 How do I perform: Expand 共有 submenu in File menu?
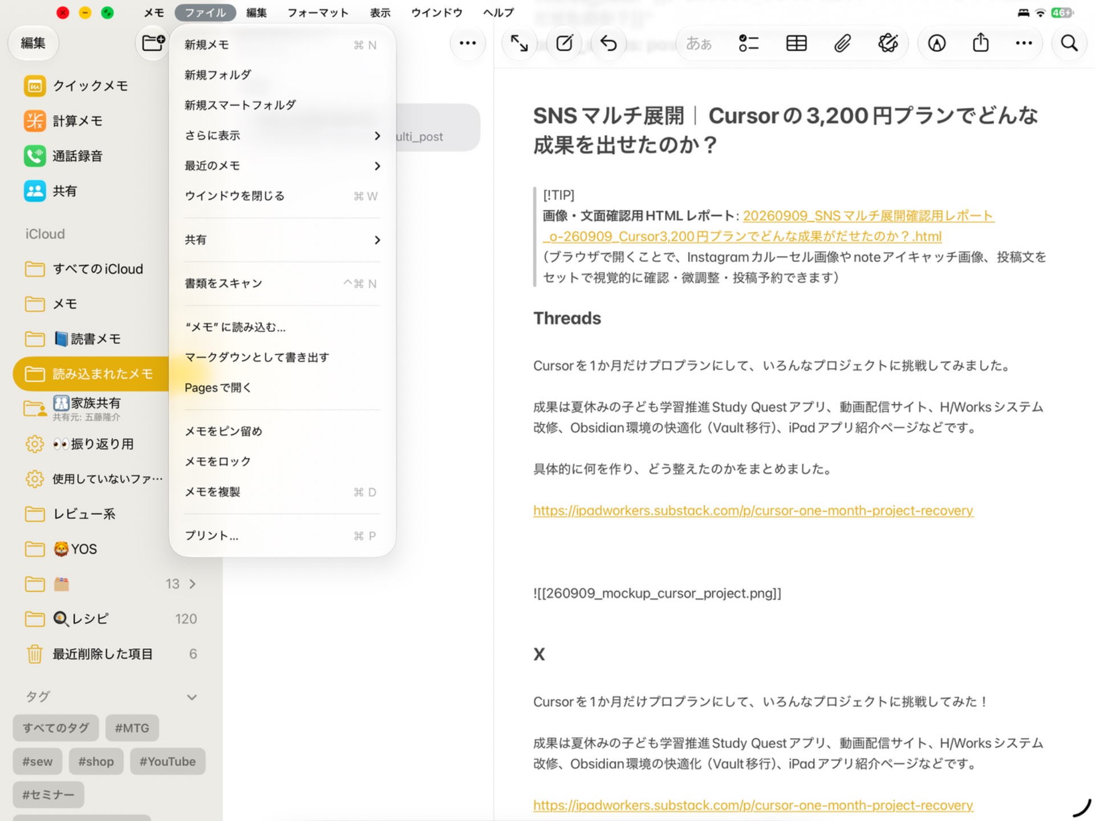click(x=282, y=240)
